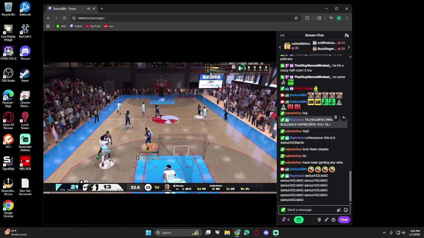Select the Streamlabs Desktop icon

coord(25,142)
